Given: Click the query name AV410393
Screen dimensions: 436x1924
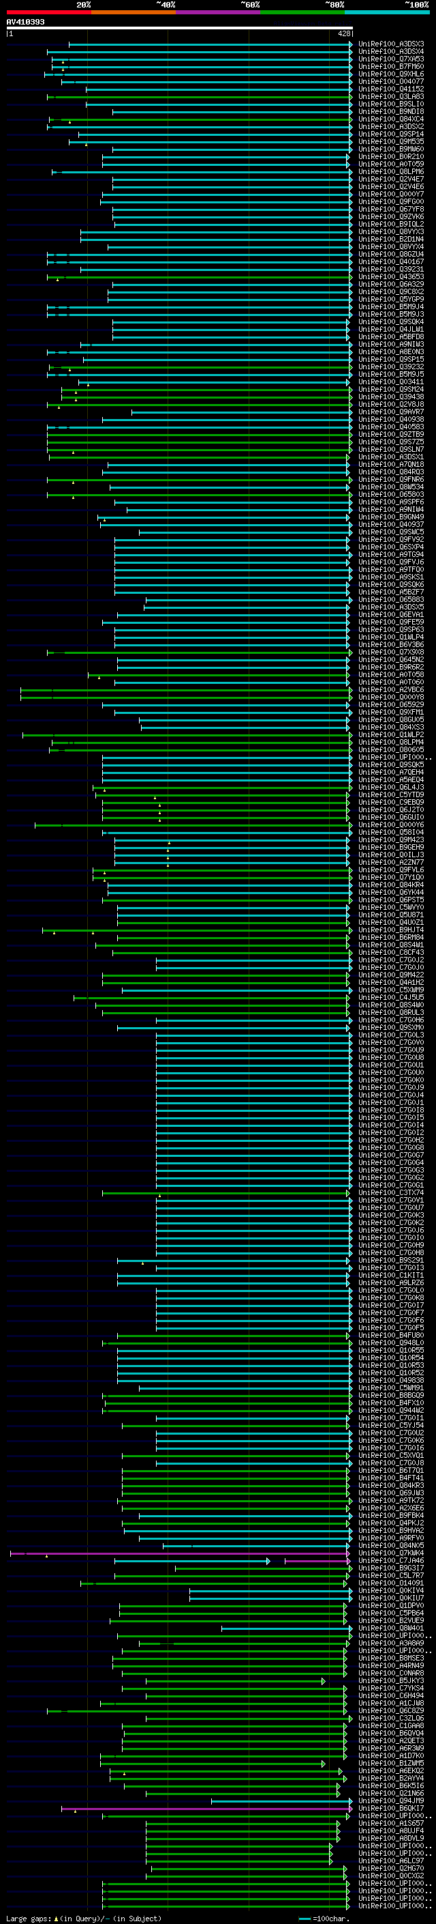Looking at the screenshot, I should 25,23.
